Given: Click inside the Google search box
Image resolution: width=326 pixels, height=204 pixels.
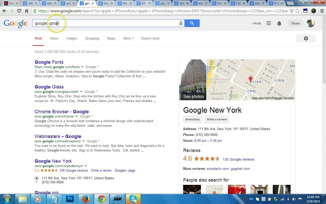Looking at the screenshot, I should click(108, 23).
